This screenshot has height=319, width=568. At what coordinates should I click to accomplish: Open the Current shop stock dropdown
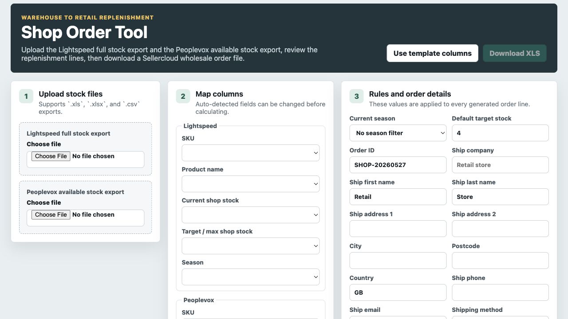coord(251,215)
